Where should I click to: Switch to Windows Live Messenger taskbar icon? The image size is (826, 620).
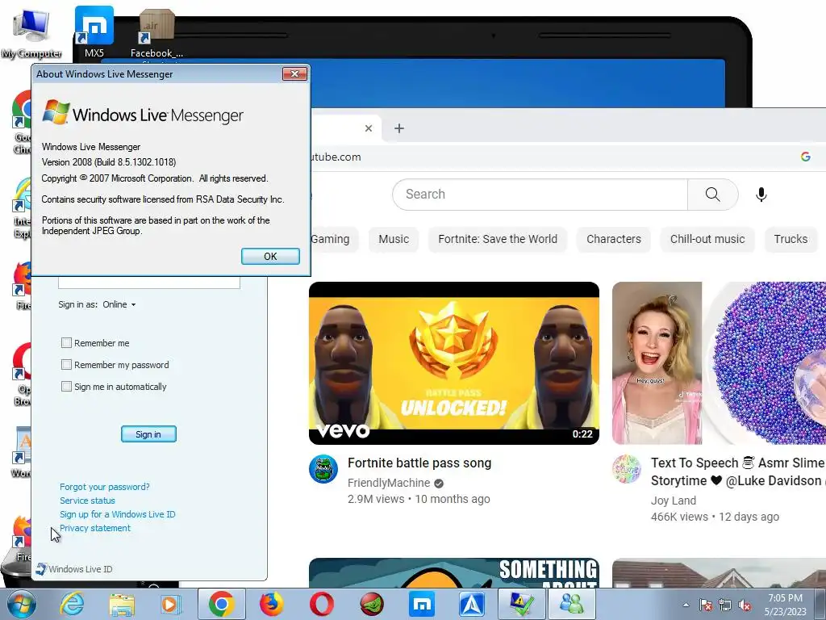pyautogui.click(x=572, y=604)
